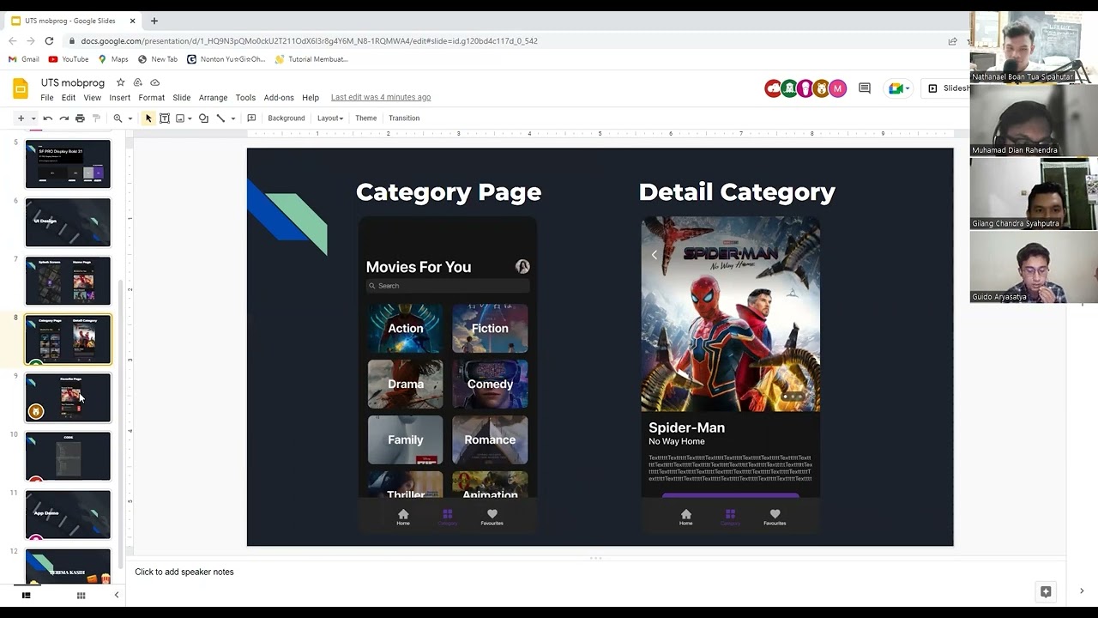Click the pink M collaborator avatar
The width and height of the screenshot is (1098, 618).
pyautogui.click(x=838, y=88)
